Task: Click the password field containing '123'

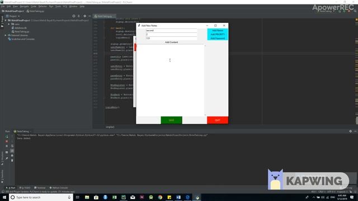Action: (x=171, y=39)
